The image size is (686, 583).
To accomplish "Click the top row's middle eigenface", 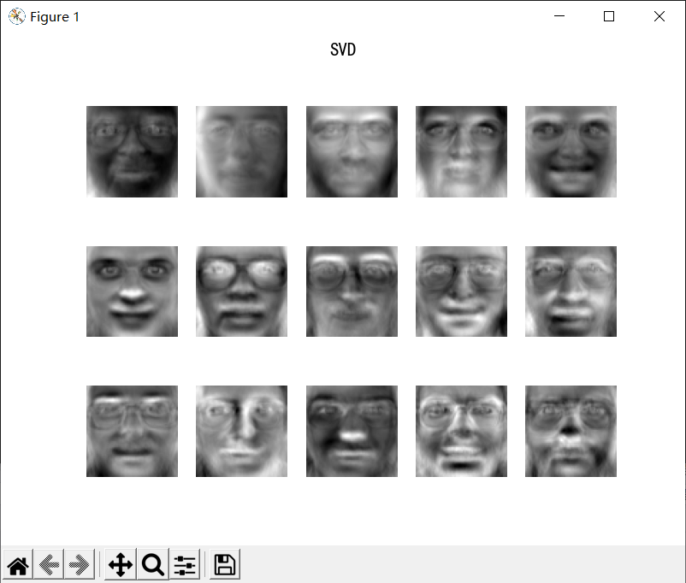I will [x=352, y=151].
